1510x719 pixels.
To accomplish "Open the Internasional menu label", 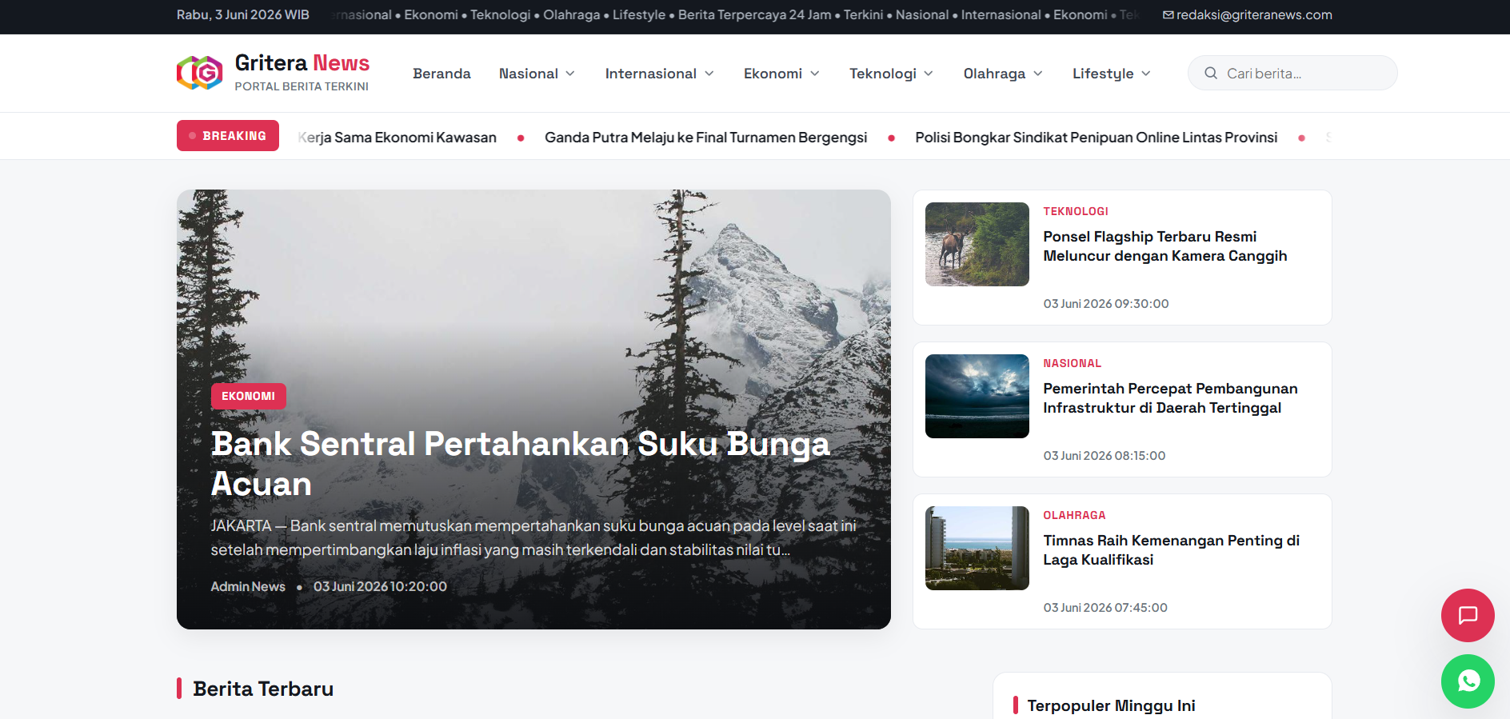I will tap(651, 74).
